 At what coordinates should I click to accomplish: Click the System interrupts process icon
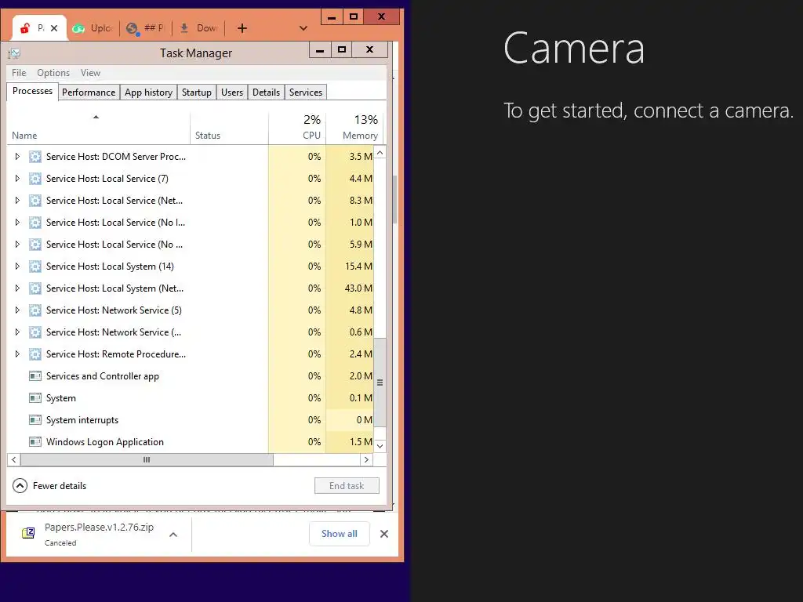[x=35, y=420]
